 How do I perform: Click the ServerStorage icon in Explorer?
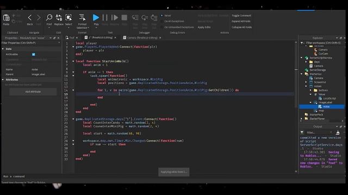click(307, 70)
